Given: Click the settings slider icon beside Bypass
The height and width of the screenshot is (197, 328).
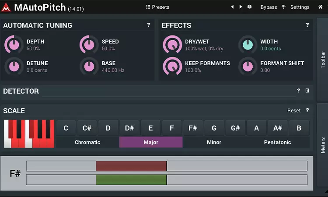Looking at the screenshot, I should [283, 7].
